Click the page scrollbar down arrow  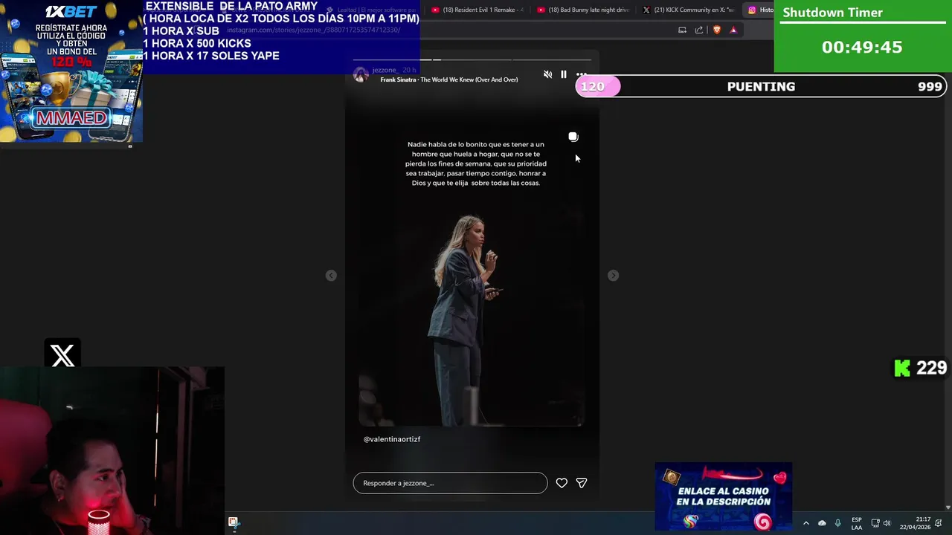pyautogui.click(x=948, y=507)
